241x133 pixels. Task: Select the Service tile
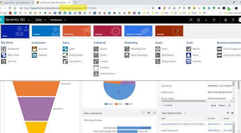[x=46, y=31]
